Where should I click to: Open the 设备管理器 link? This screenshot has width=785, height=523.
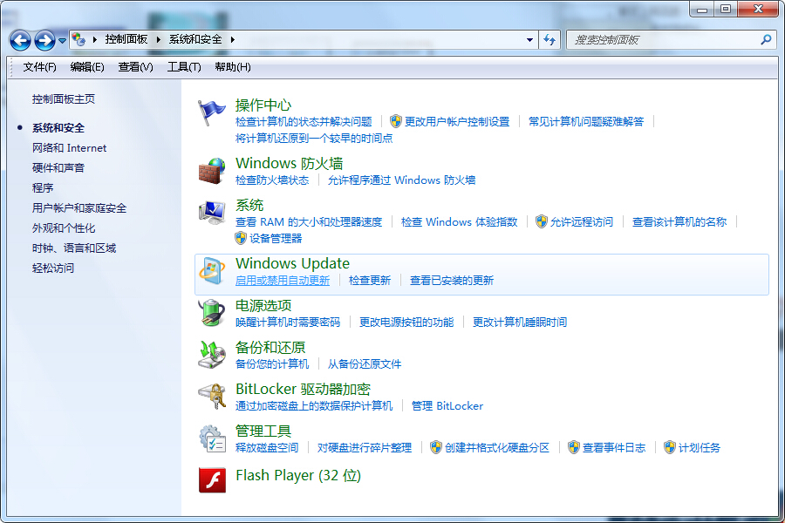click(x=276, y=238)
